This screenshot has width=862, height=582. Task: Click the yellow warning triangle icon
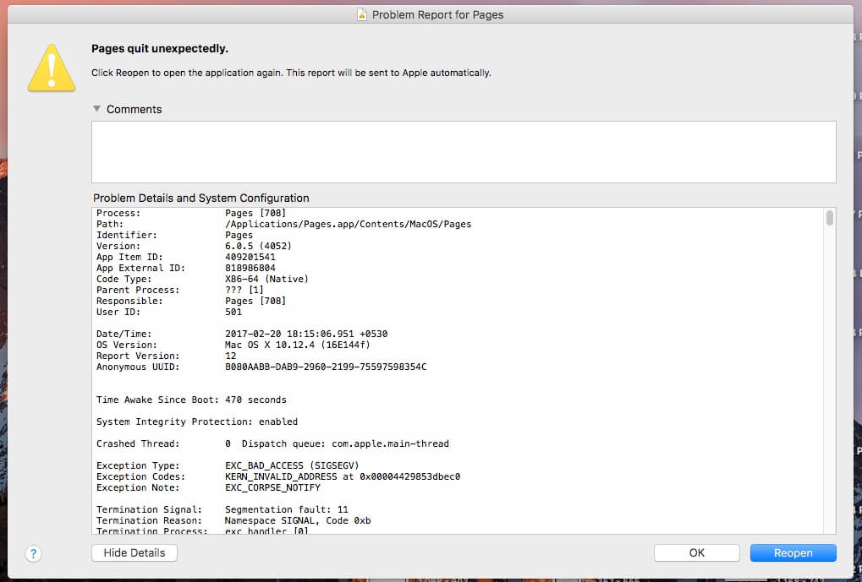(x=52, y=68)
